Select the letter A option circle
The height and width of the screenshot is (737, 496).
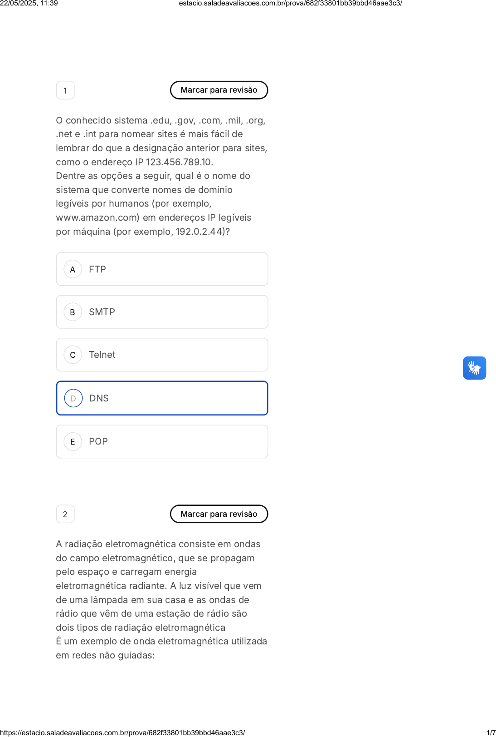tap(73, 269)
